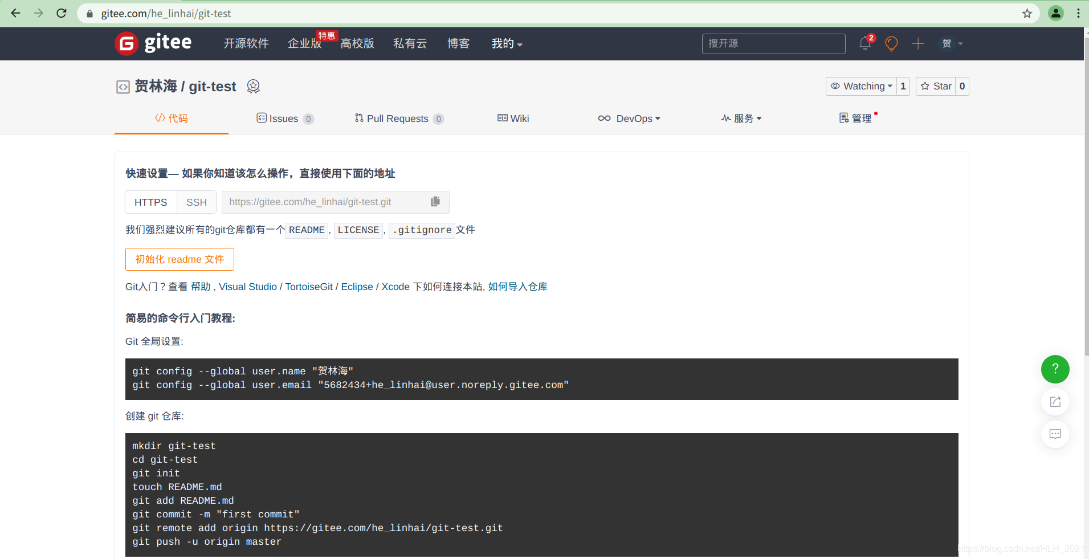Select the HTTPS protocol toggle
Image resolution: width=1089 pixels, height=559 pixels.
151,202
